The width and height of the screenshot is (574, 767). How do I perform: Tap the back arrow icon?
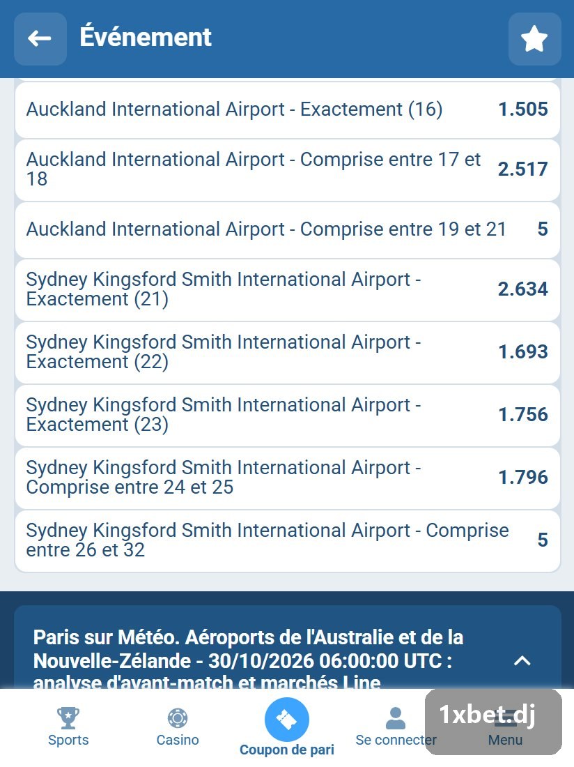point(40,38)
